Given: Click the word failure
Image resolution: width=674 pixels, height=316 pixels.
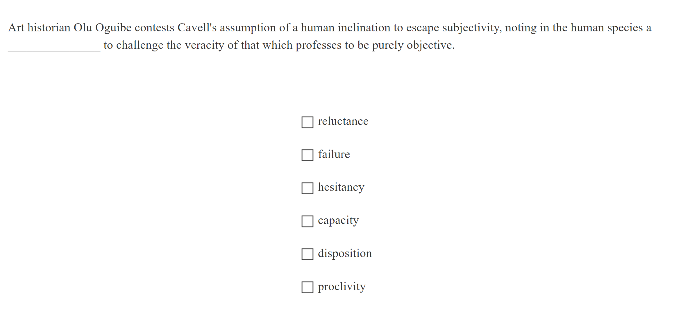Looking at the screenshot, I should 334,155.
